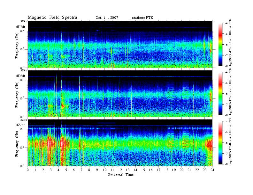Click hour 12 on the Universal Time axis

tap(120, 170)
